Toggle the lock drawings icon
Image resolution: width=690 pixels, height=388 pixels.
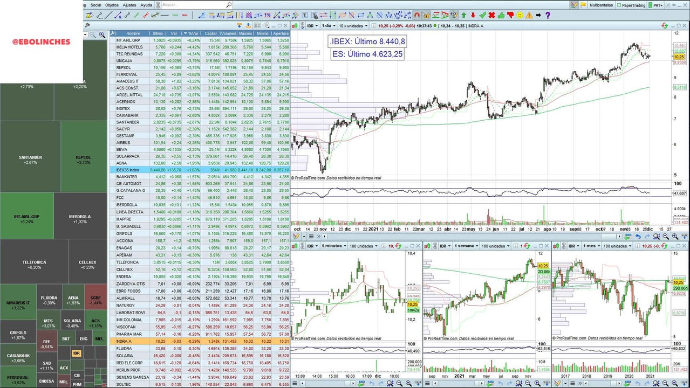pyautogui.click(x=426, y=15)
